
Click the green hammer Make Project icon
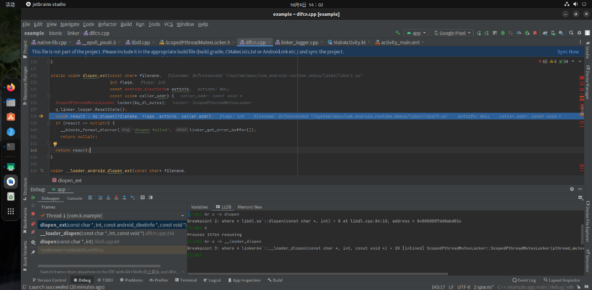397,33
